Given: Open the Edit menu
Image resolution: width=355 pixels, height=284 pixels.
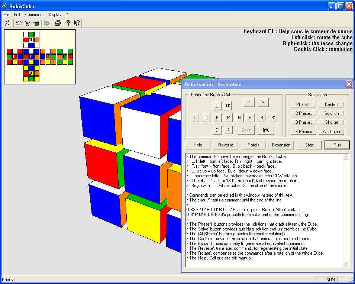Looking at the screenshot, I should pos(17,14).
